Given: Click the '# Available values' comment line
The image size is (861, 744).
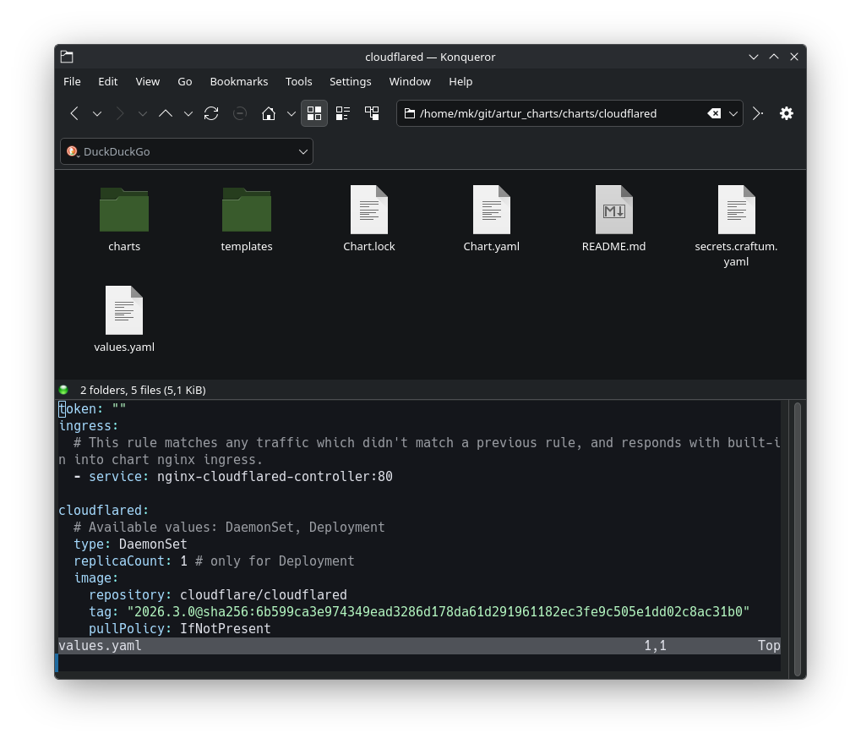Looking at the screenshot, I should pos(229,528).
